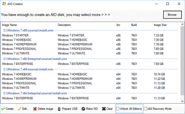This screenshot has height=114, width=185.
Task: Click the black X Clear icon
Action: click(104, 109)
